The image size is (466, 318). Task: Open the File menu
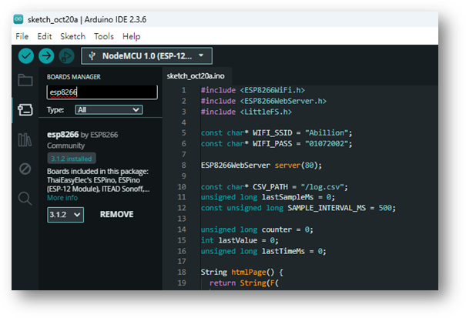pos(22,36)
